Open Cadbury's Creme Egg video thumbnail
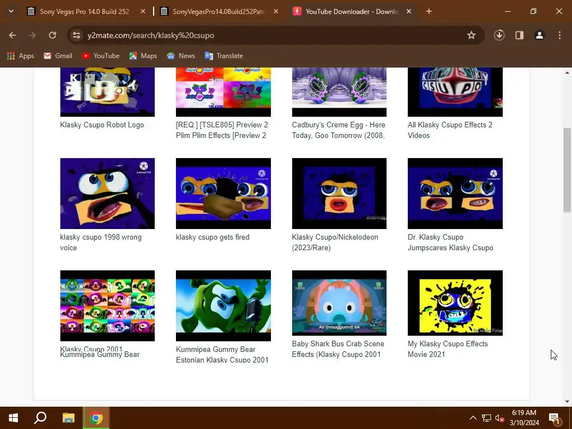Image resolution: width=572 pixels, height=429 pixels. click(x=339, y=92)
